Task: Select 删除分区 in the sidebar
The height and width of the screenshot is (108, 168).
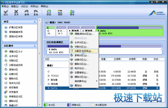Action: (x=11, y=78)
